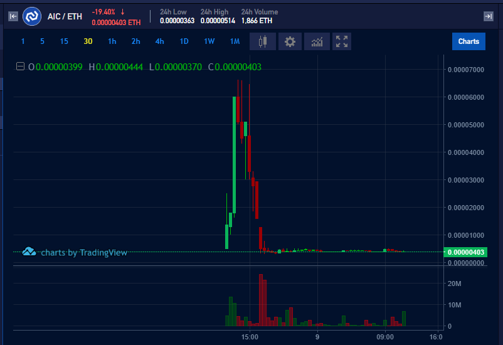The image size is (503, 345).
Task: Open chart settings gear icon
Action: click(x=289, y=42)
